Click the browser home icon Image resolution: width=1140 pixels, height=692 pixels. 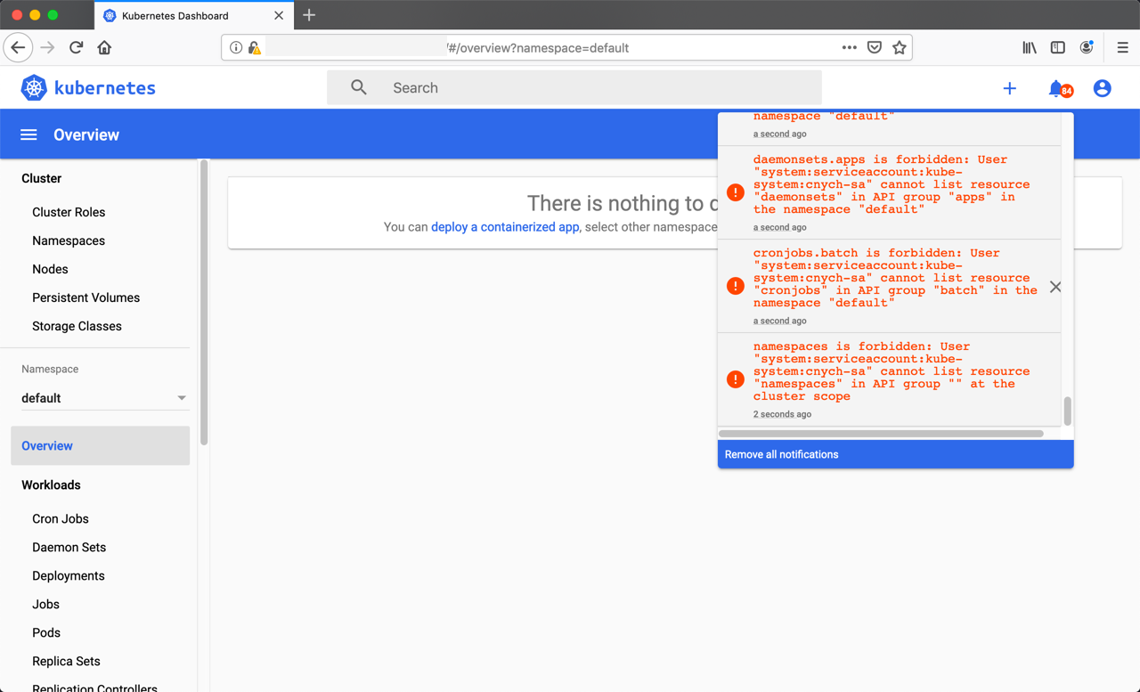click(104, 48)
